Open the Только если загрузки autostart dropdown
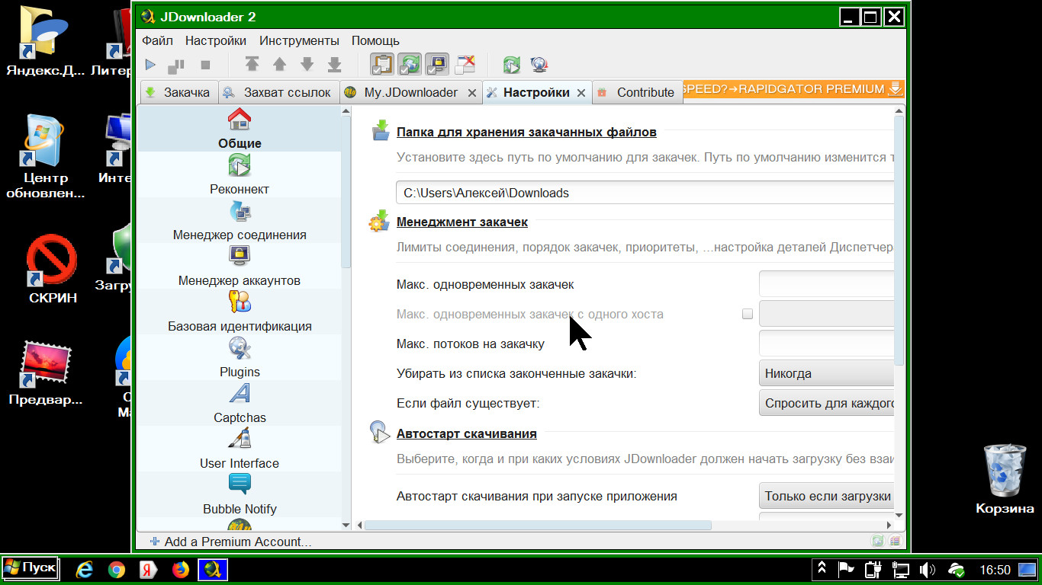This screenshot has width=1042, height=585. pos(826,496)
